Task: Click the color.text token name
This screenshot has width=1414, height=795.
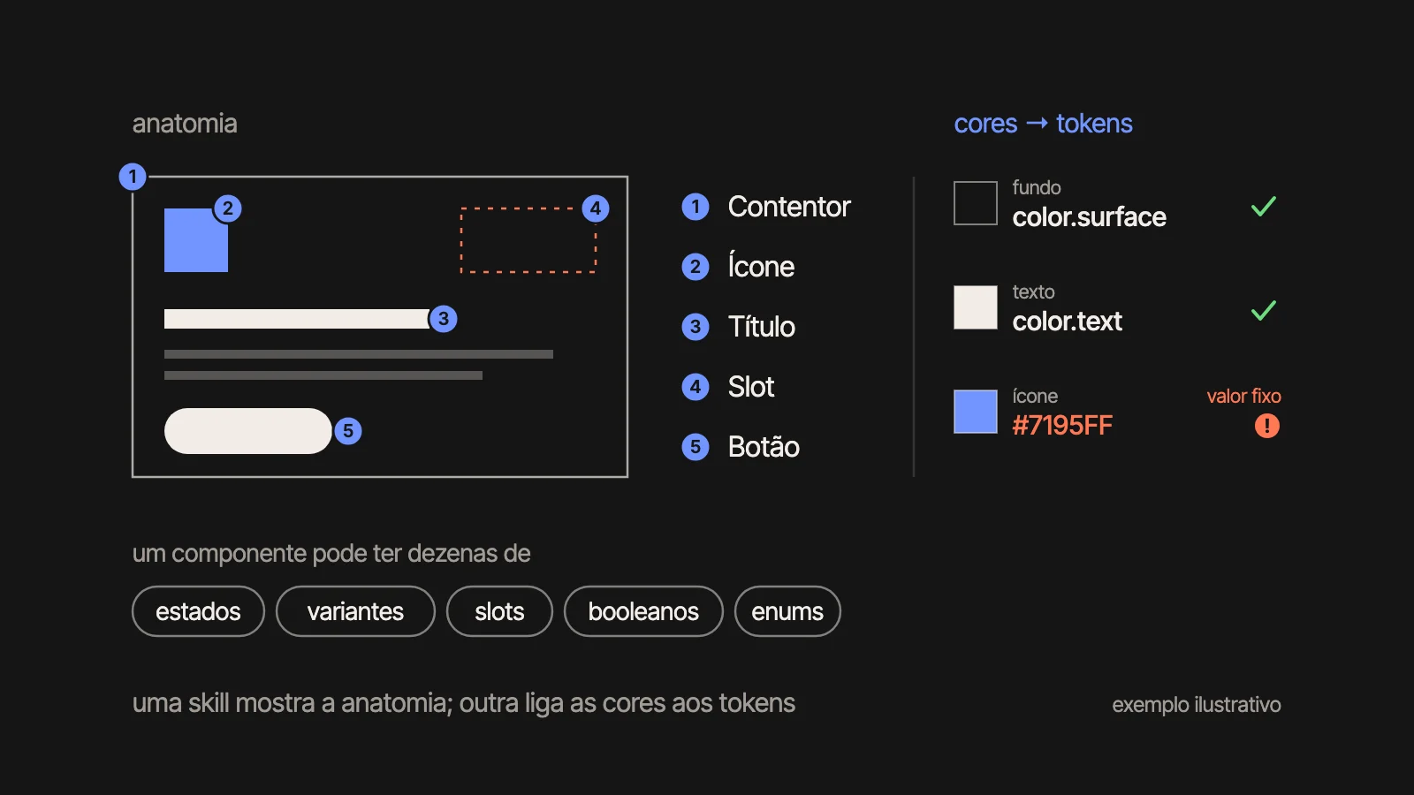Action: tap(1067, 322)
